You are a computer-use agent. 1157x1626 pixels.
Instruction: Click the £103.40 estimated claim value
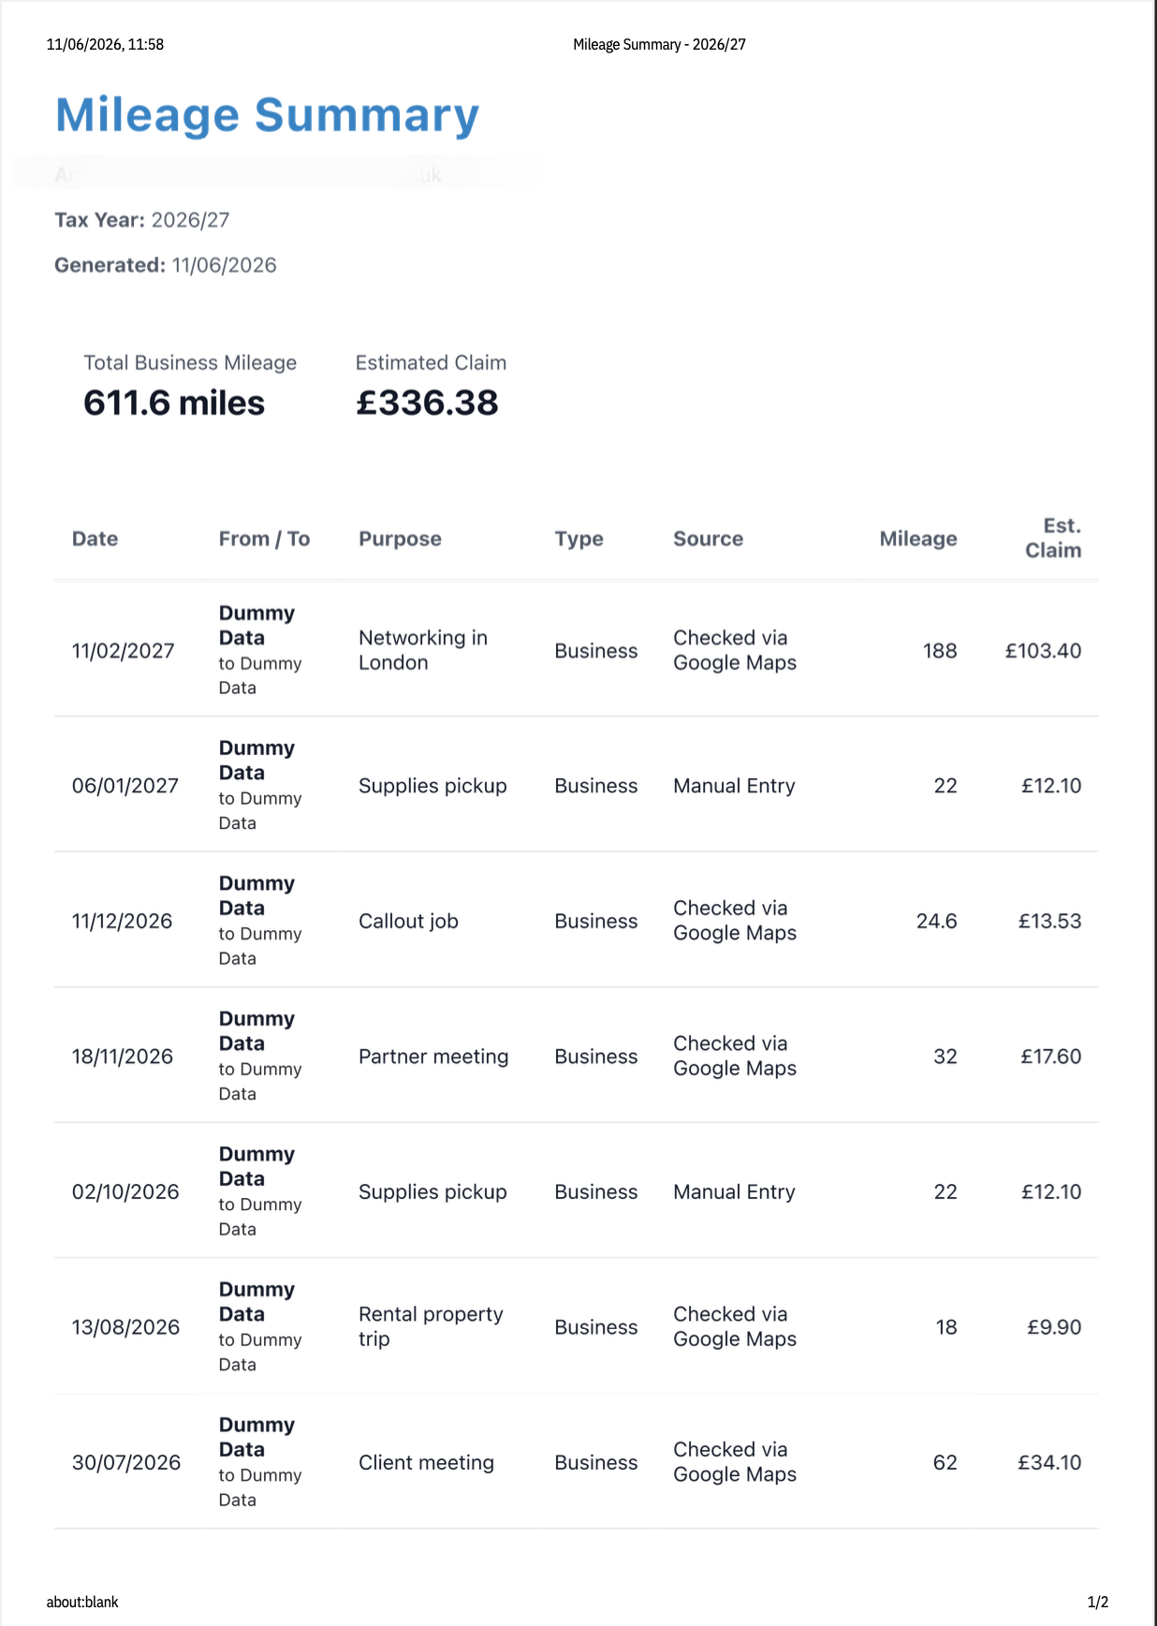1043,651
